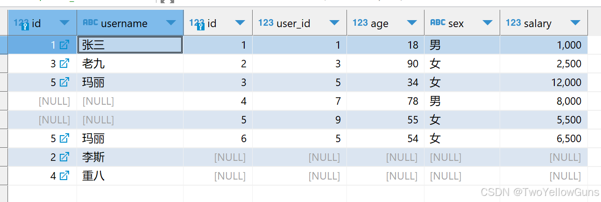
Task: Select the age cell 18
Action: pos(385,45)
